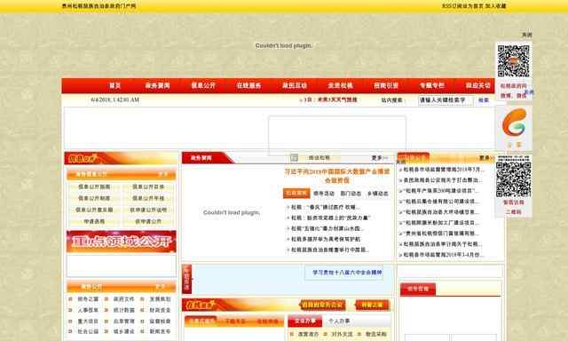The width and height of the screenshot is (568, 341).
Task: Click the second red ribbon button in online services header
Action: point(371,305)
